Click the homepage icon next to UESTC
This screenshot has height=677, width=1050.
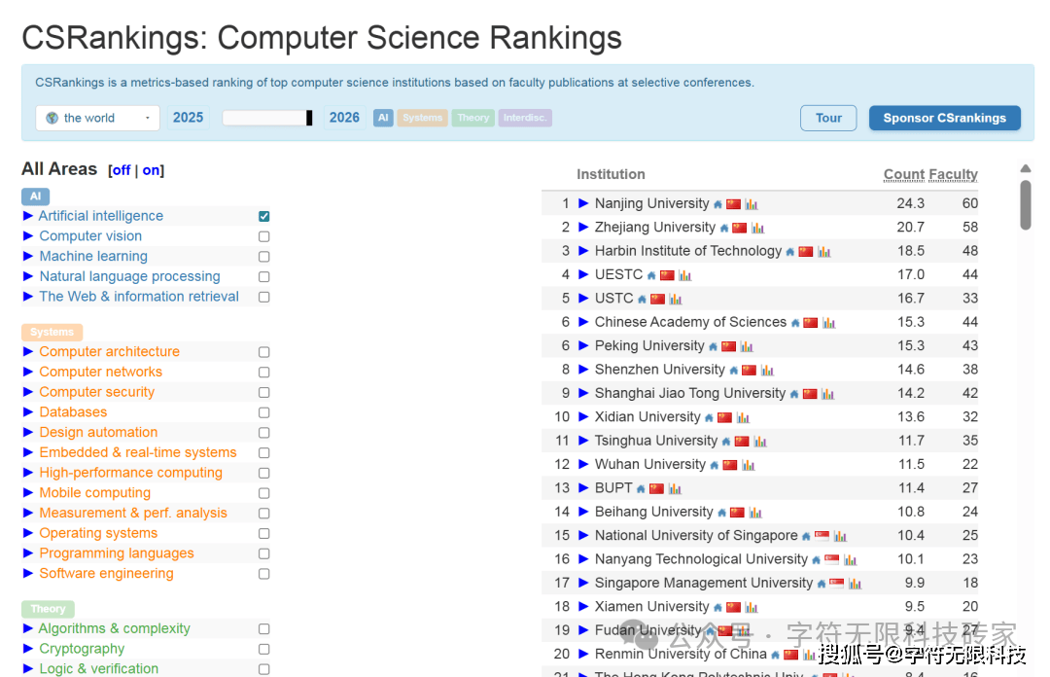(651, 275)
